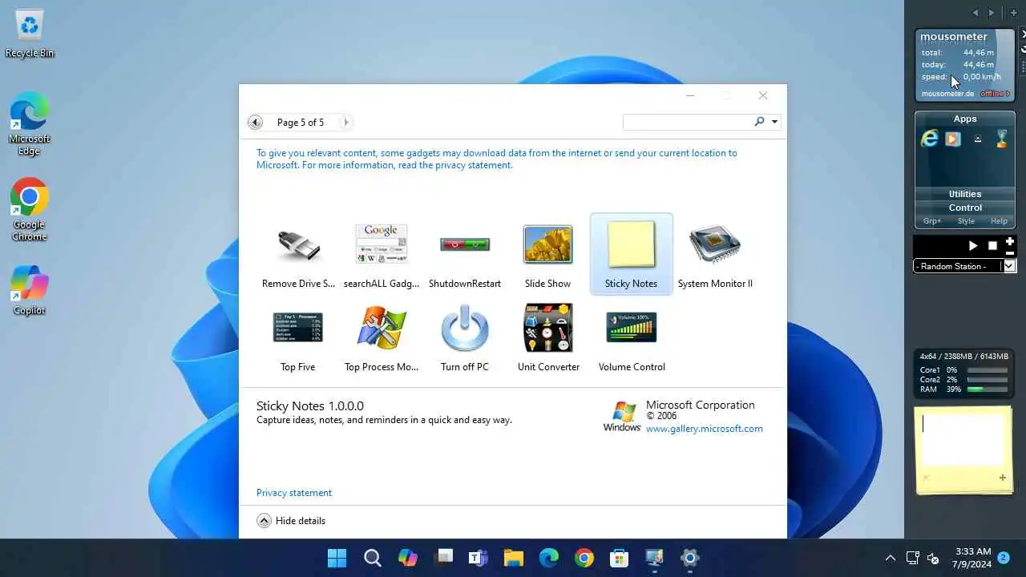1026x577 pixels.
Task: Increase radio gadget volume with plus
Action: (x=1010, y=241)
